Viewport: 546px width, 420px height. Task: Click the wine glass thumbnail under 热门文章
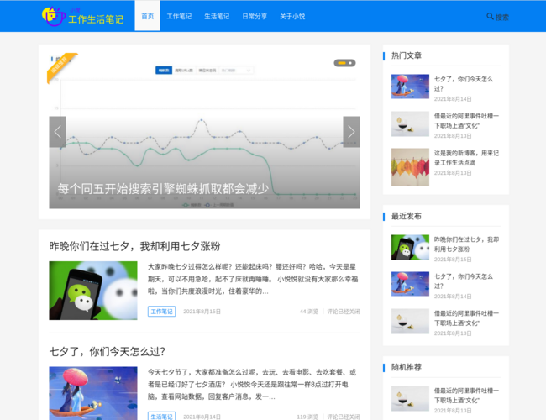point(410,123)
